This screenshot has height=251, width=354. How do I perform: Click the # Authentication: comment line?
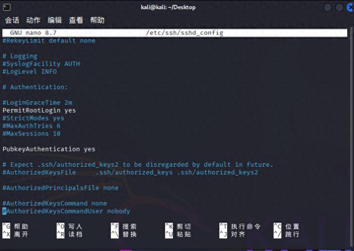tap(35, 87)
